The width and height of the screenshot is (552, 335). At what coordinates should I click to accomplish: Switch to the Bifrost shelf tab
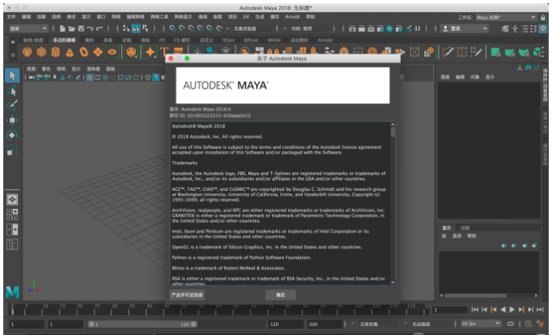[251, 40]
